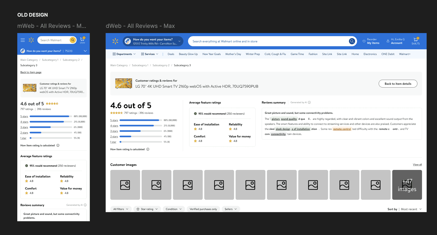Click the Walmart spark logo in mWeb header
The height and width of the screenshot is (235, 437).
click(31, 40)
